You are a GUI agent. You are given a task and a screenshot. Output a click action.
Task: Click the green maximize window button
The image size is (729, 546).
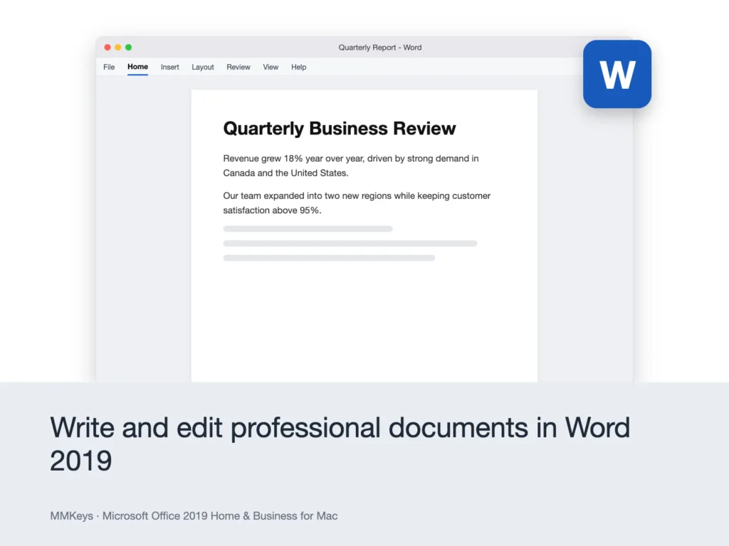pyautogui.click(x=129, y=48)
